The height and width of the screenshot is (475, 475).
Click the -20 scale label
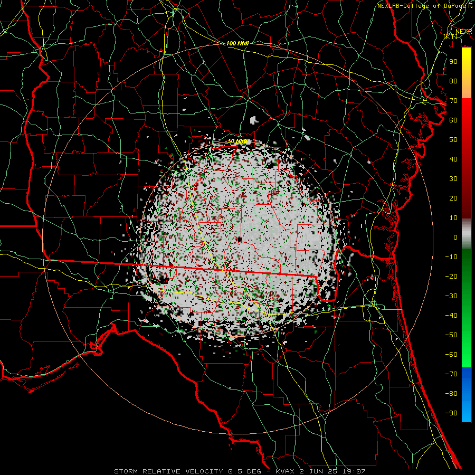point(451,276)
